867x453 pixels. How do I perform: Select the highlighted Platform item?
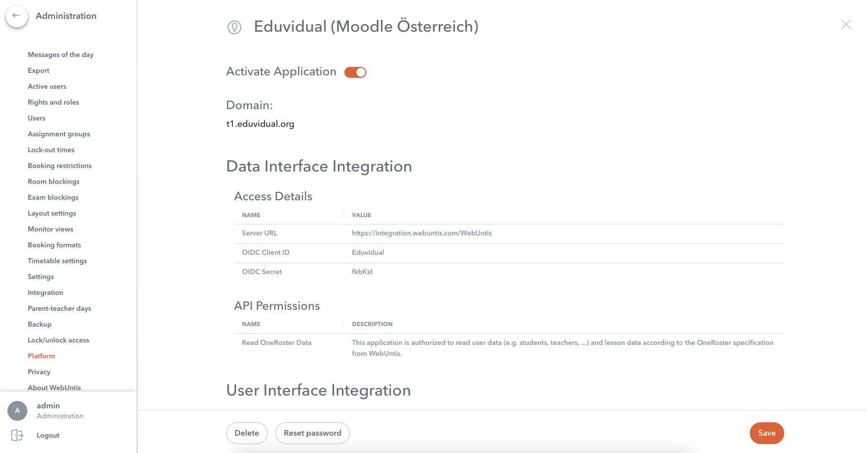pos(42,356)
